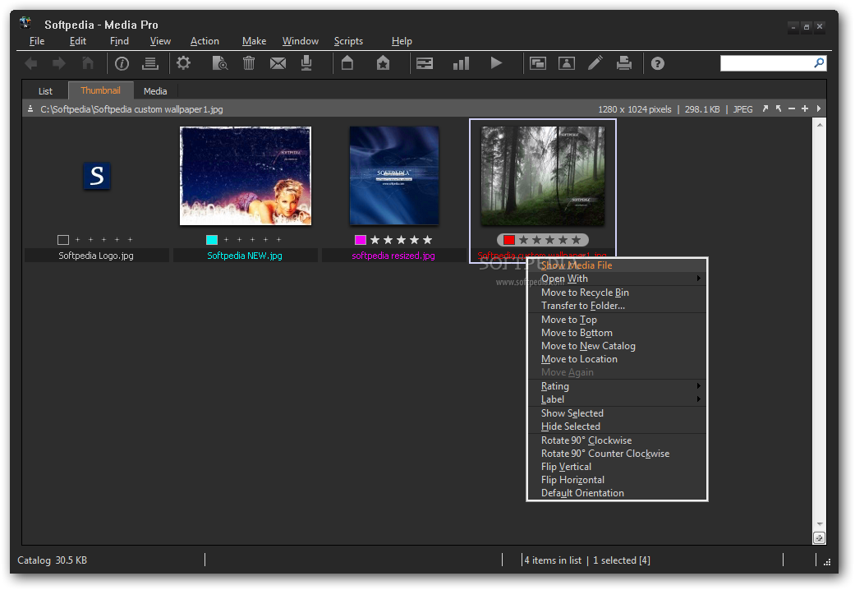Screen dimensions: 855x590
Task: Click the status bar resize grip
Action: pos(826,561)
